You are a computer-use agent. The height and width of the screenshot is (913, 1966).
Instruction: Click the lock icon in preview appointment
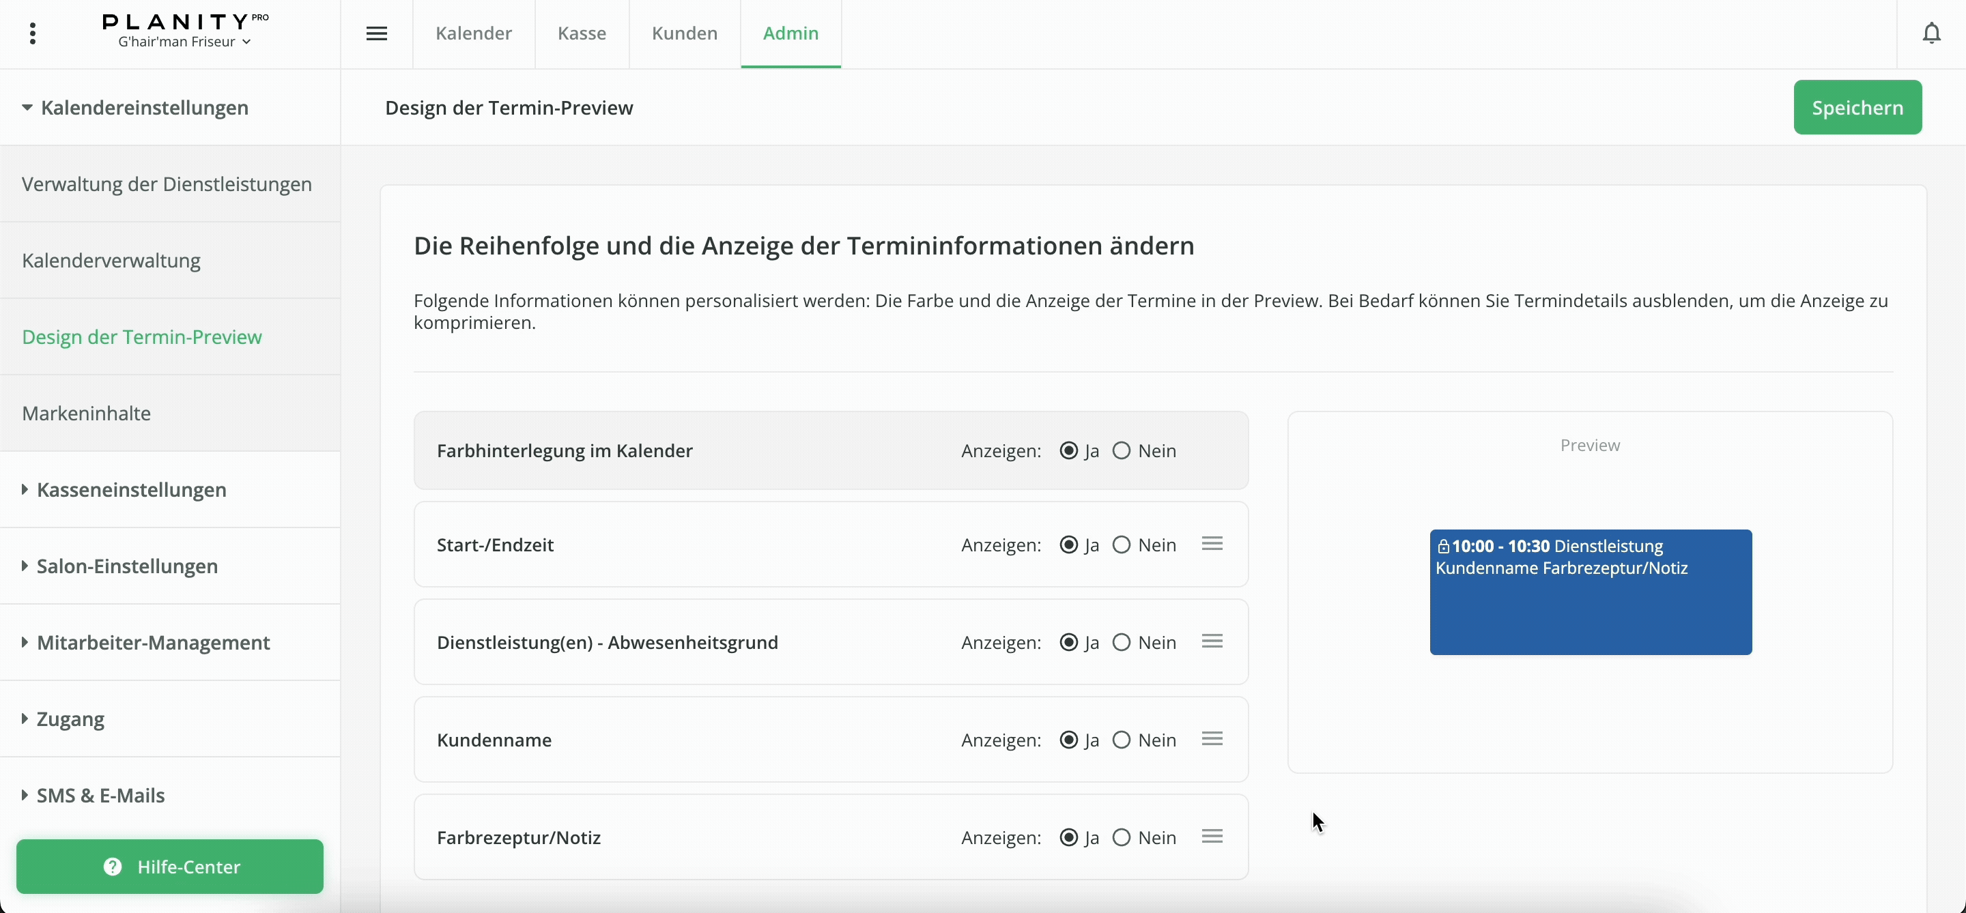click(1443, 547)
